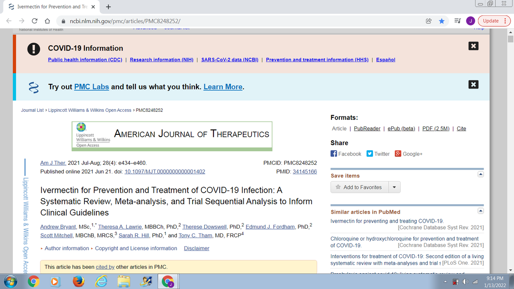The width and height of the screenshot is (514, 289).
Task: Dismiss the PMC Labs banner
Action: [x=473, y=84]
